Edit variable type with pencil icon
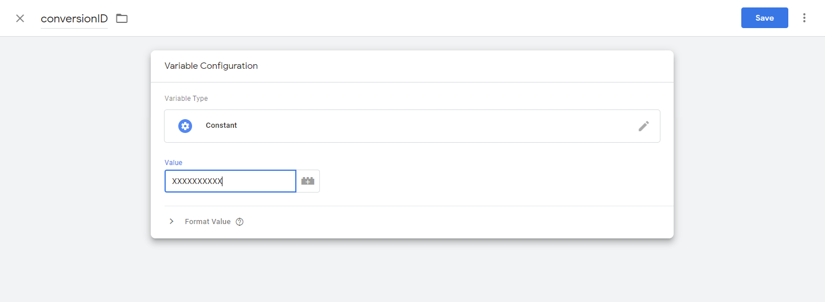Image resolution: width=825 pixels, height=302 pixels. [x=644, y=126]
